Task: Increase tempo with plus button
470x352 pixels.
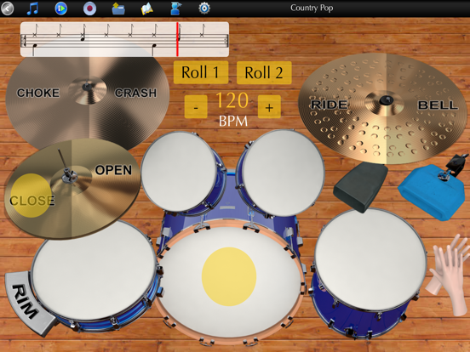Action: (x=269, y=107)
